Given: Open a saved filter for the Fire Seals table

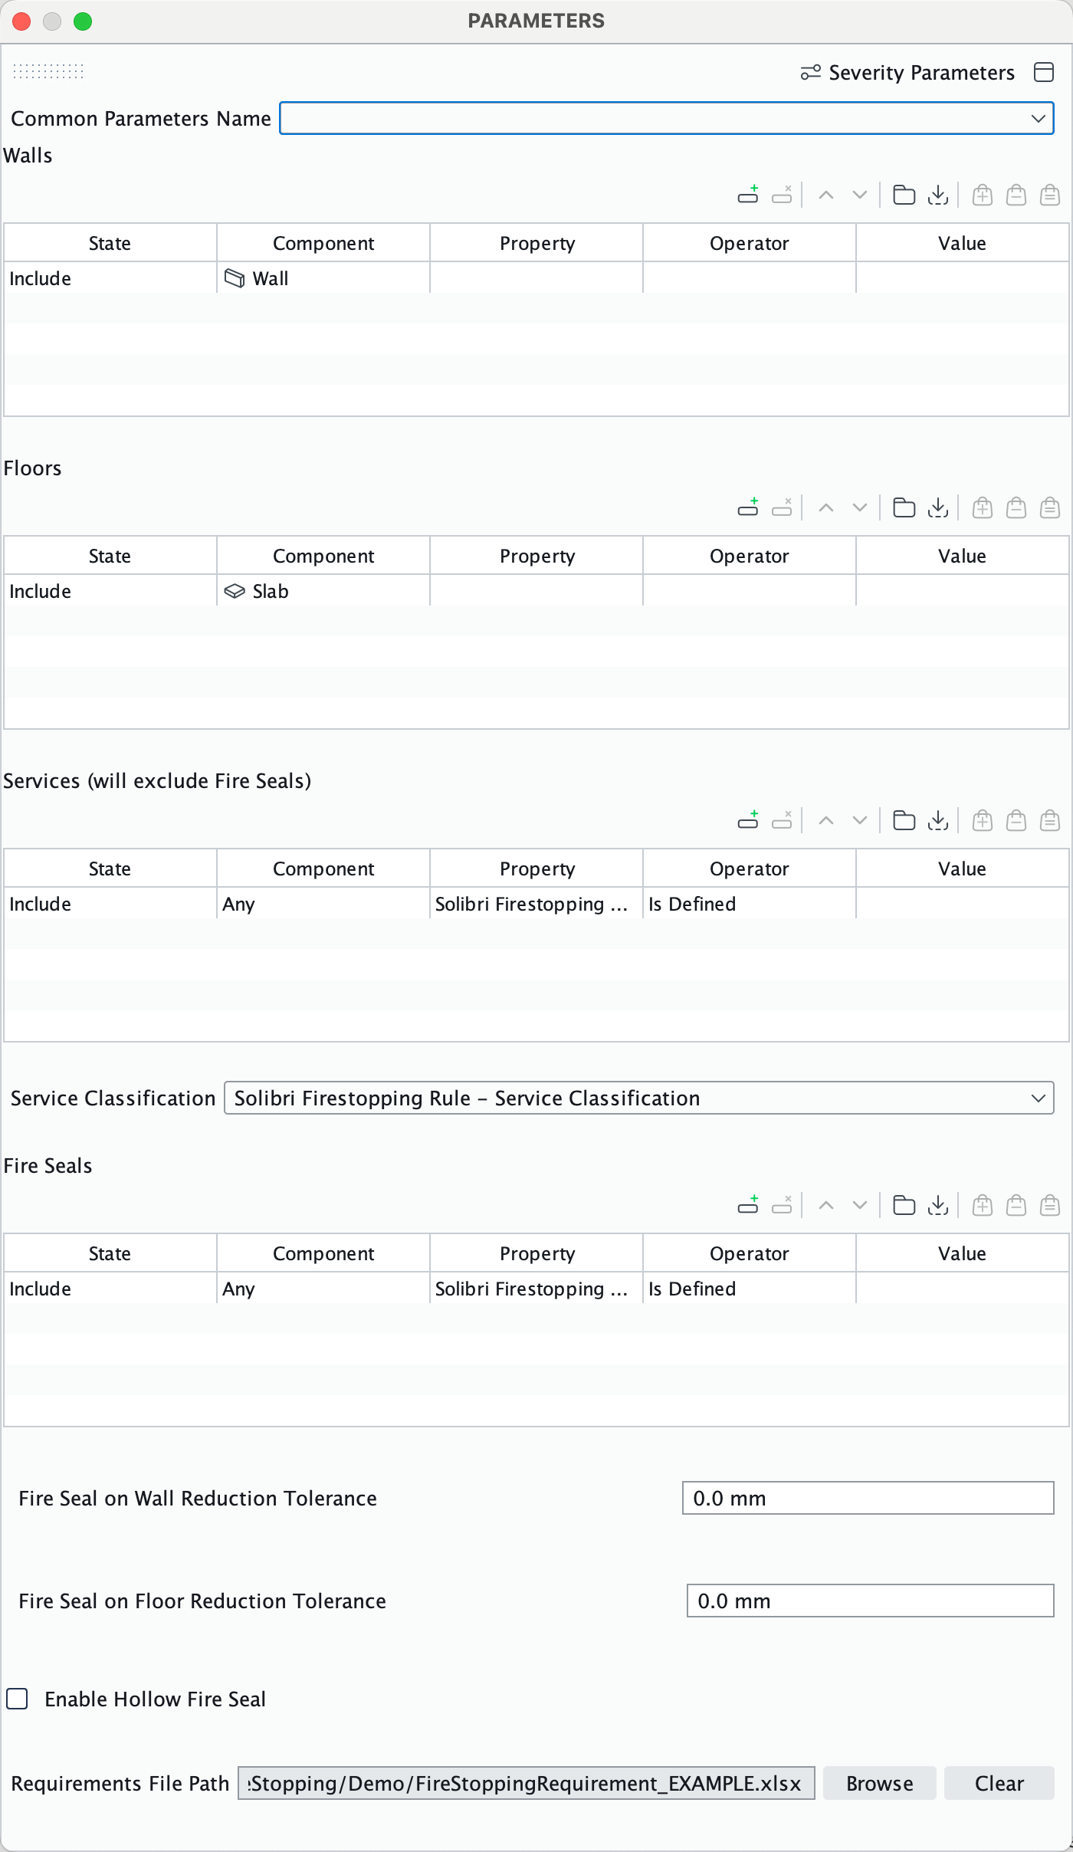Looking at the screenshot, I should point(904,1205).
